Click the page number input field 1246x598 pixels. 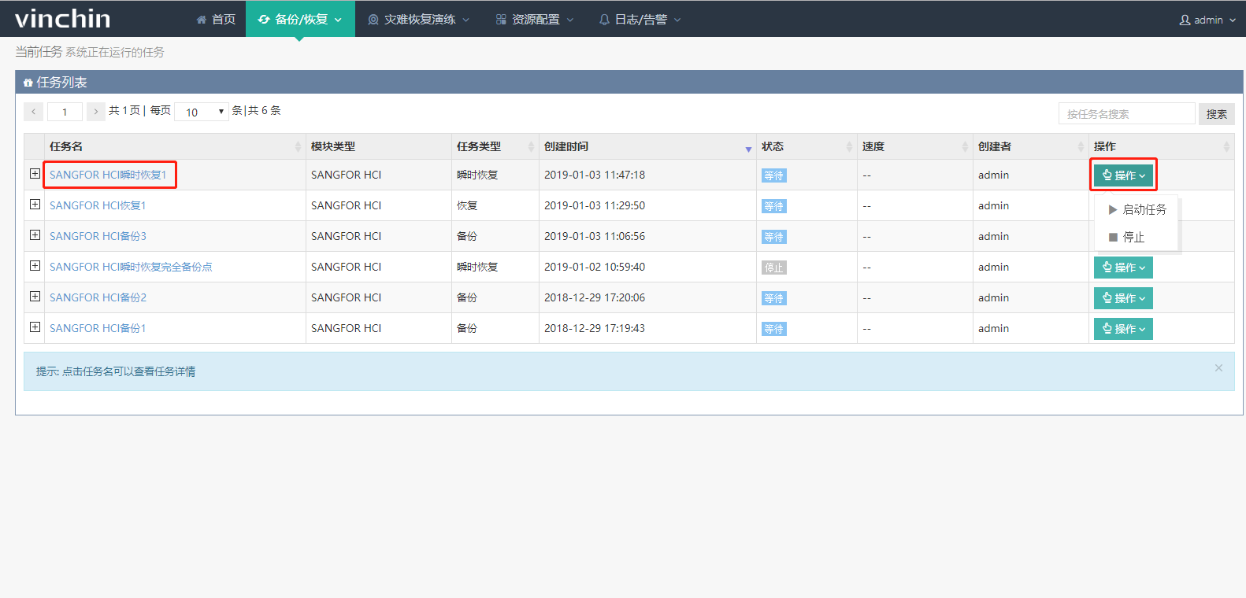pyautogui.click(x=65, y=112)
